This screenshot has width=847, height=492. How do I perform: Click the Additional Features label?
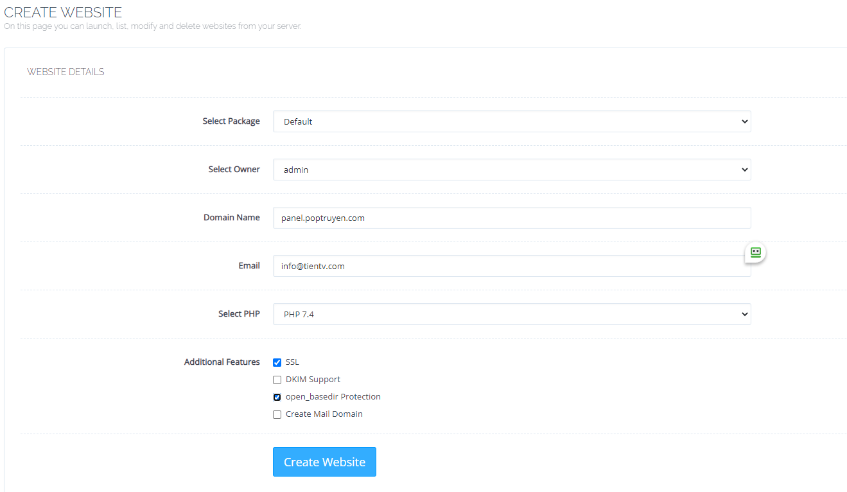click(x=222, y=362)
